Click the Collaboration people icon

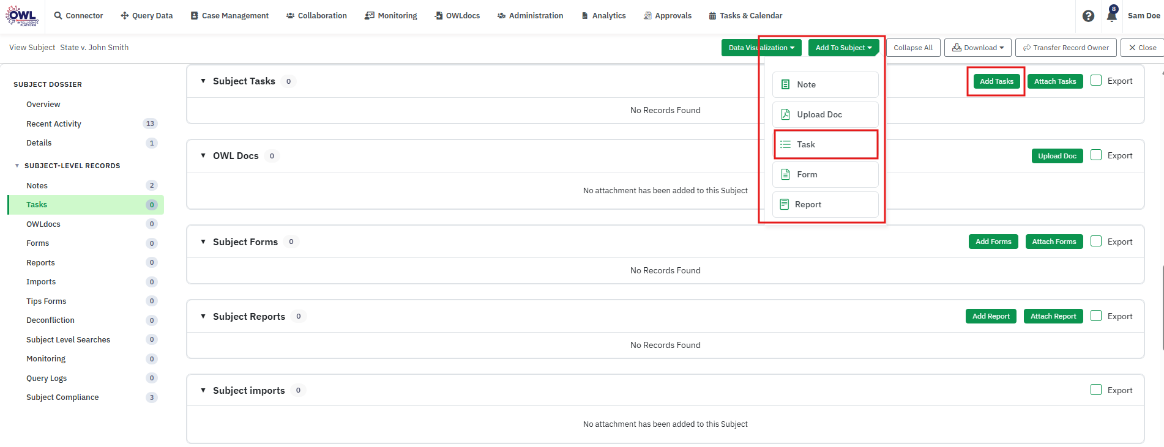click(x=290, y=15)
